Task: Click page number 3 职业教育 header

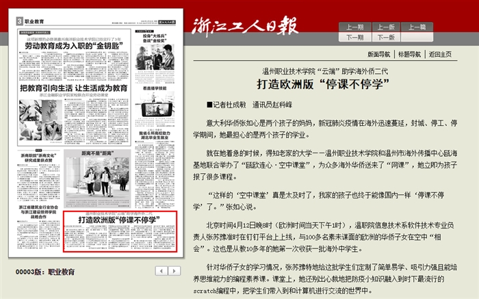Action: pos(31,22)
